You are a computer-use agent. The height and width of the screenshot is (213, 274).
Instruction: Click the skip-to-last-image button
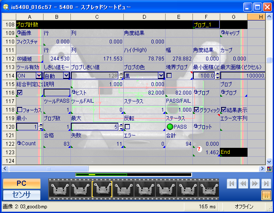tap(266, 183)
